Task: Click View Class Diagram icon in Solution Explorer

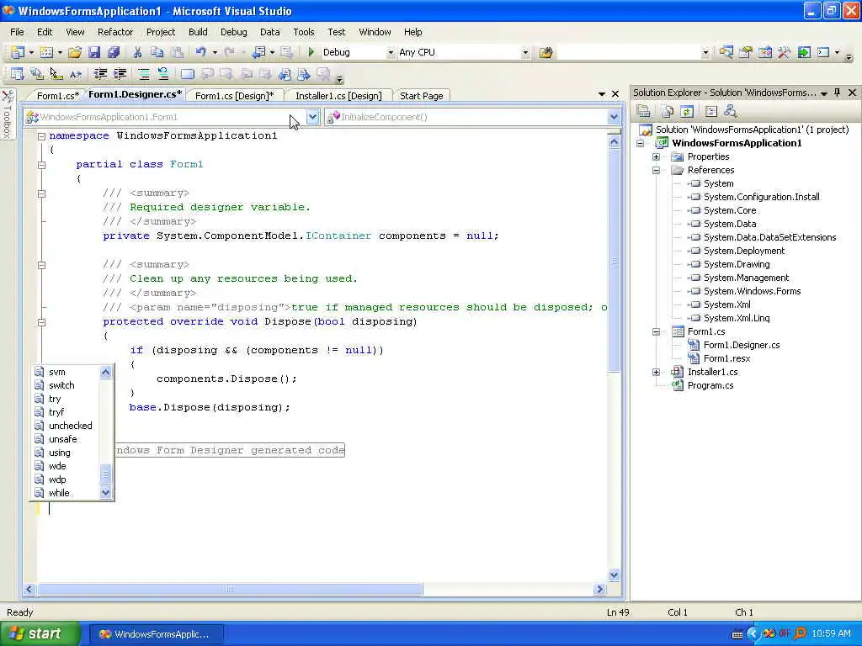Action: point(731,112)
